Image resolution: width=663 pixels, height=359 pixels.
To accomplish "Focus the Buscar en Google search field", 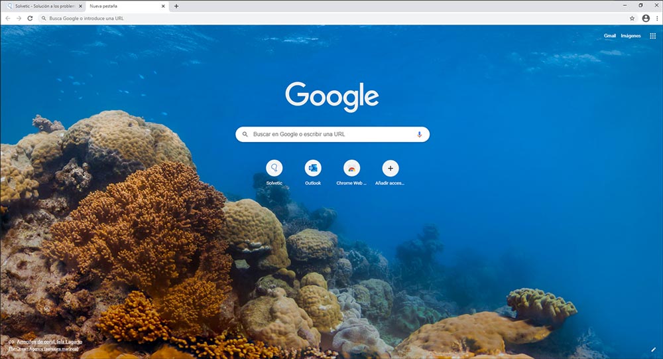I will [332, 134].
